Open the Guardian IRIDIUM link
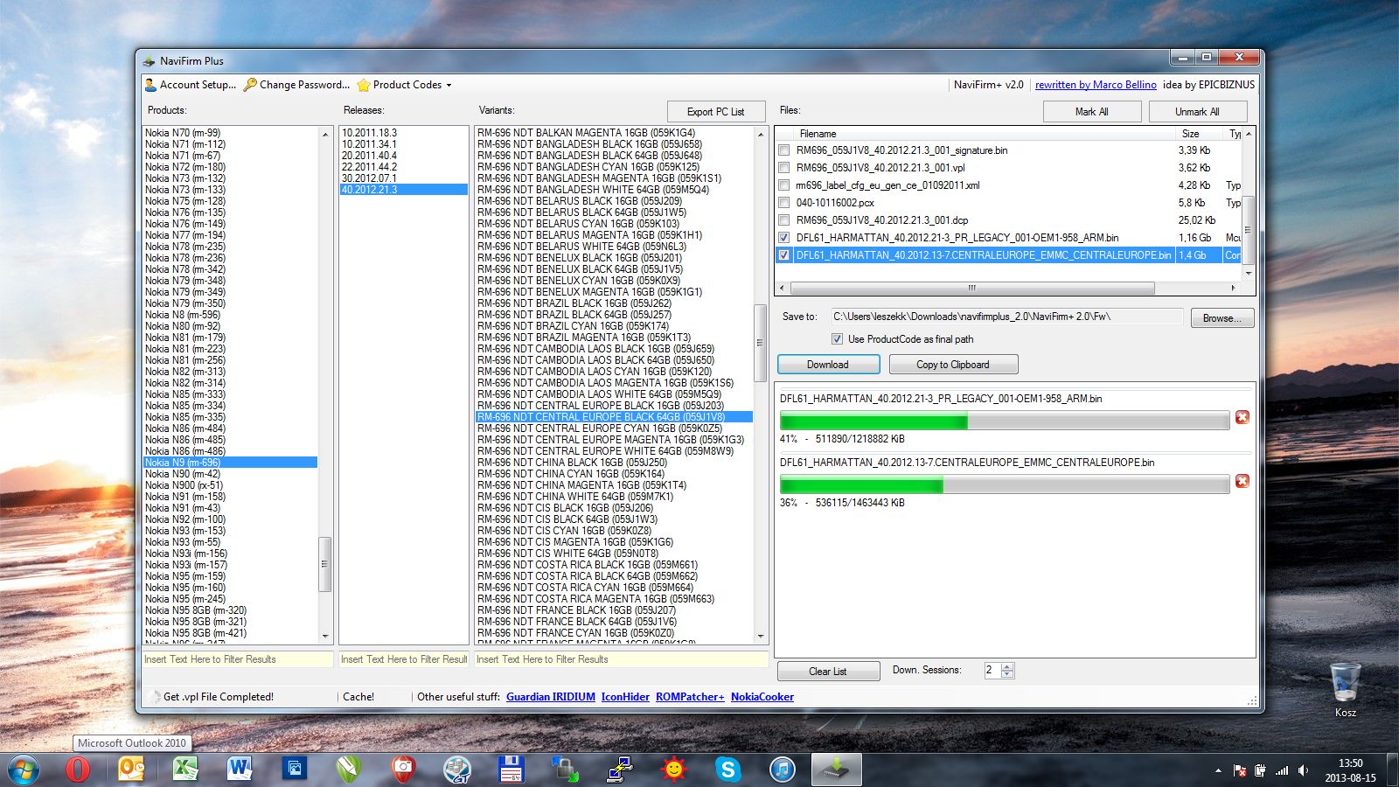This screenshot has height=787, width=1399. (x=551, y=697)
